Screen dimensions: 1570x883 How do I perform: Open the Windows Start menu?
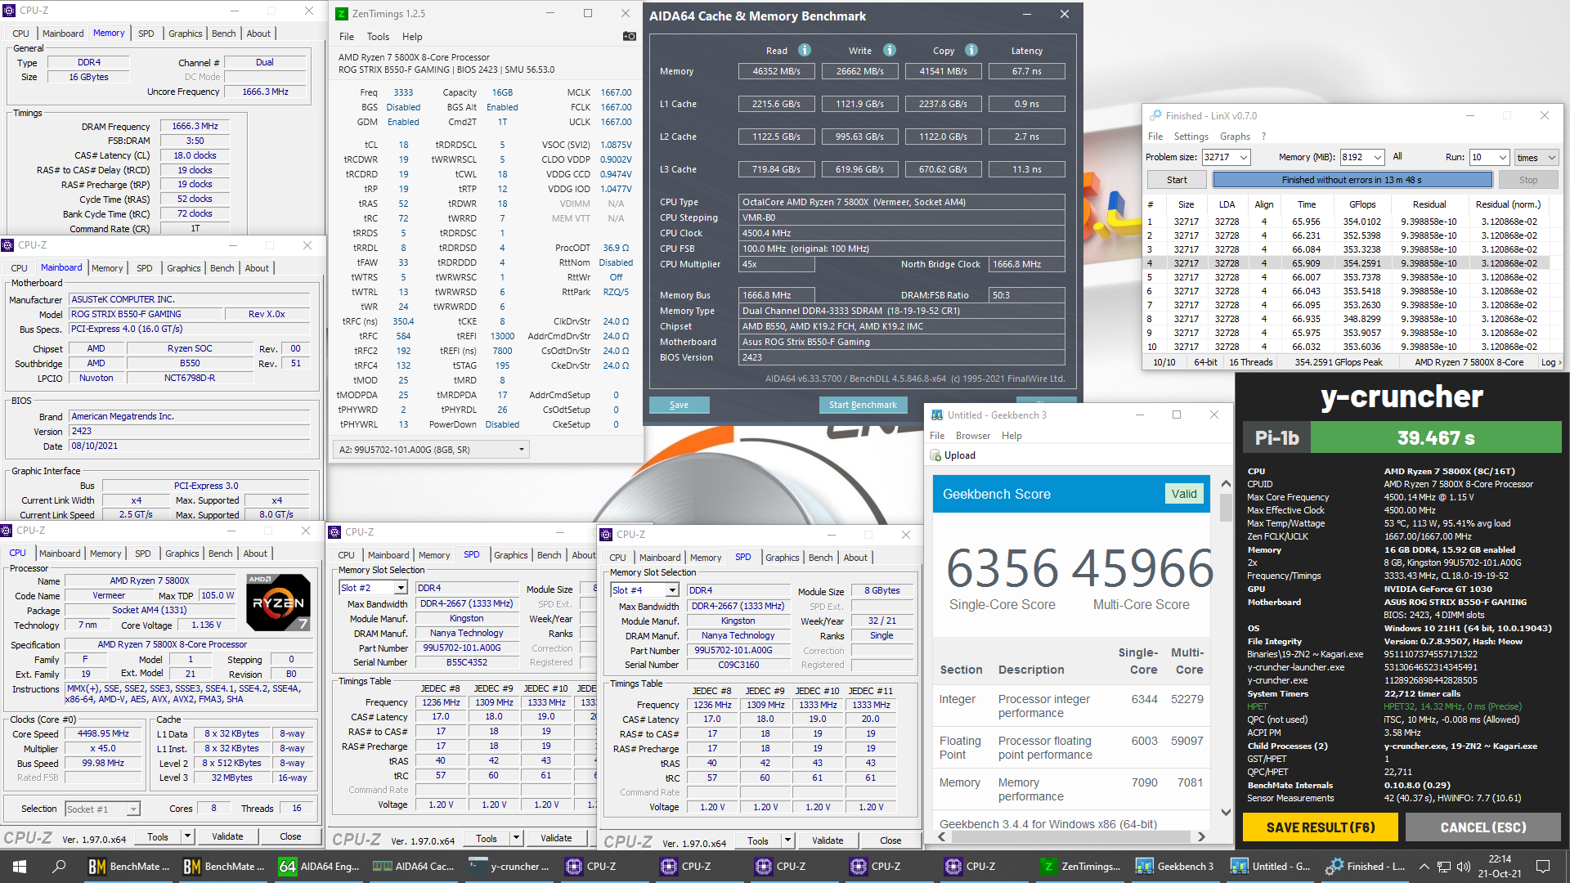[20, 867]
